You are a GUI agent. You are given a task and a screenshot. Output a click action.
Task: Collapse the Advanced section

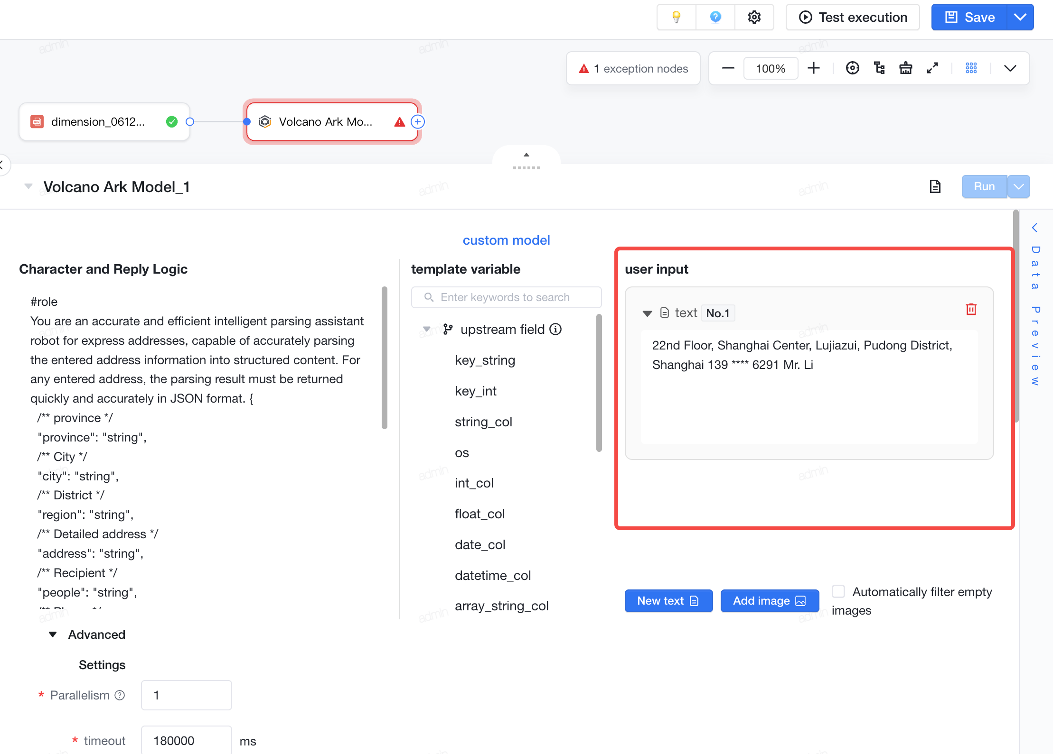[x=53, y=634]
